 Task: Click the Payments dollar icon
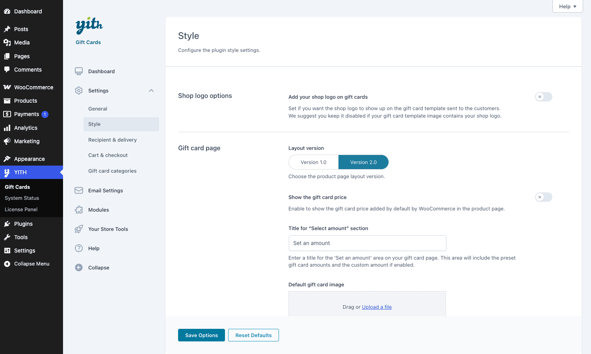[x=7, y=114]
